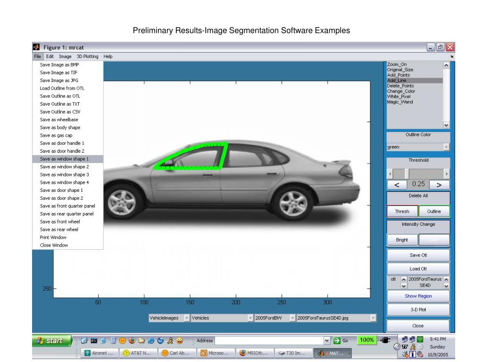483x362 pixels.
Task: Choose Save as door handle 2
Action: pos(68,151)
